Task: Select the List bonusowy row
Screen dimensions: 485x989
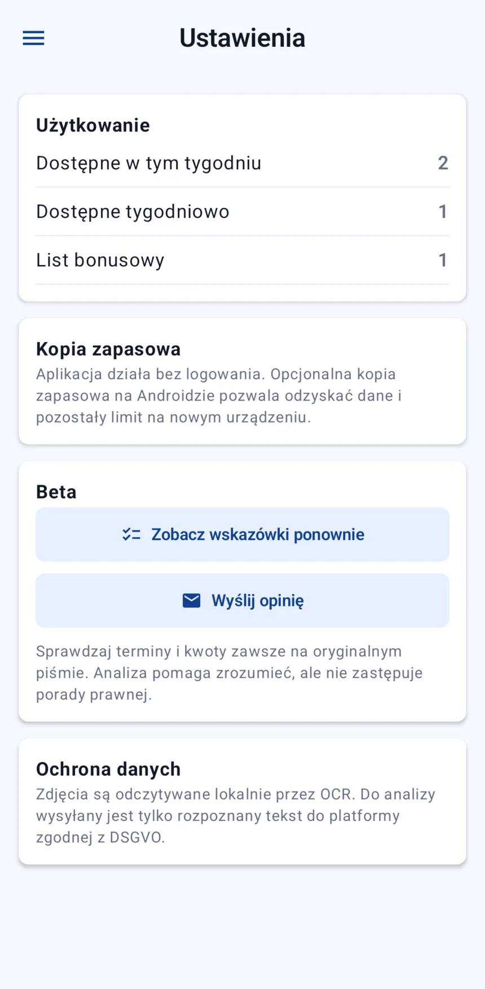Action: (242, 260)
